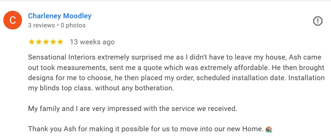Click the "3 reviews" count text
Viewport: 331px width, 137px height.
point(41,25)
